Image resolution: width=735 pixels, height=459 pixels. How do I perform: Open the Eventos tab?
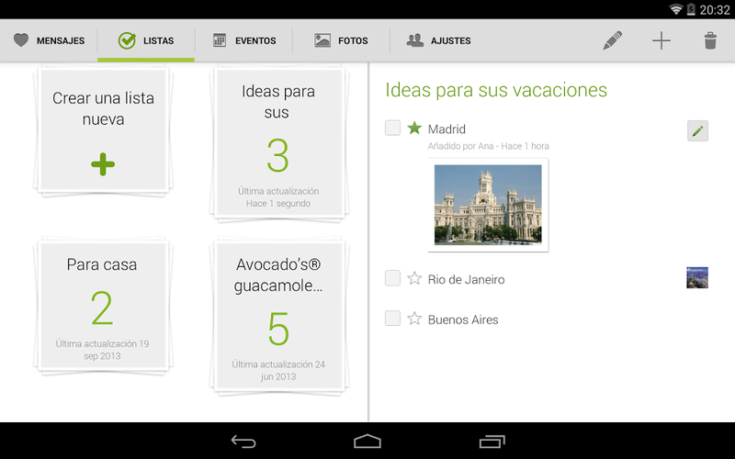point(243,40)
